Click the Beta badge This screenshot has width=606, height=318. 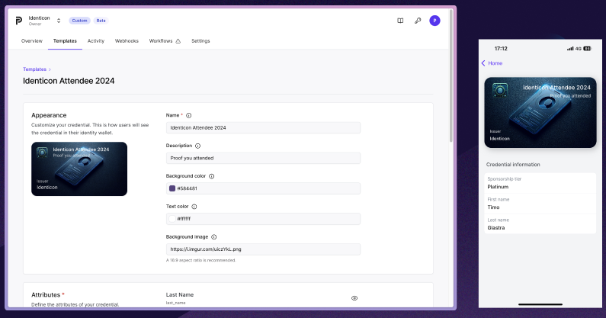101,21
